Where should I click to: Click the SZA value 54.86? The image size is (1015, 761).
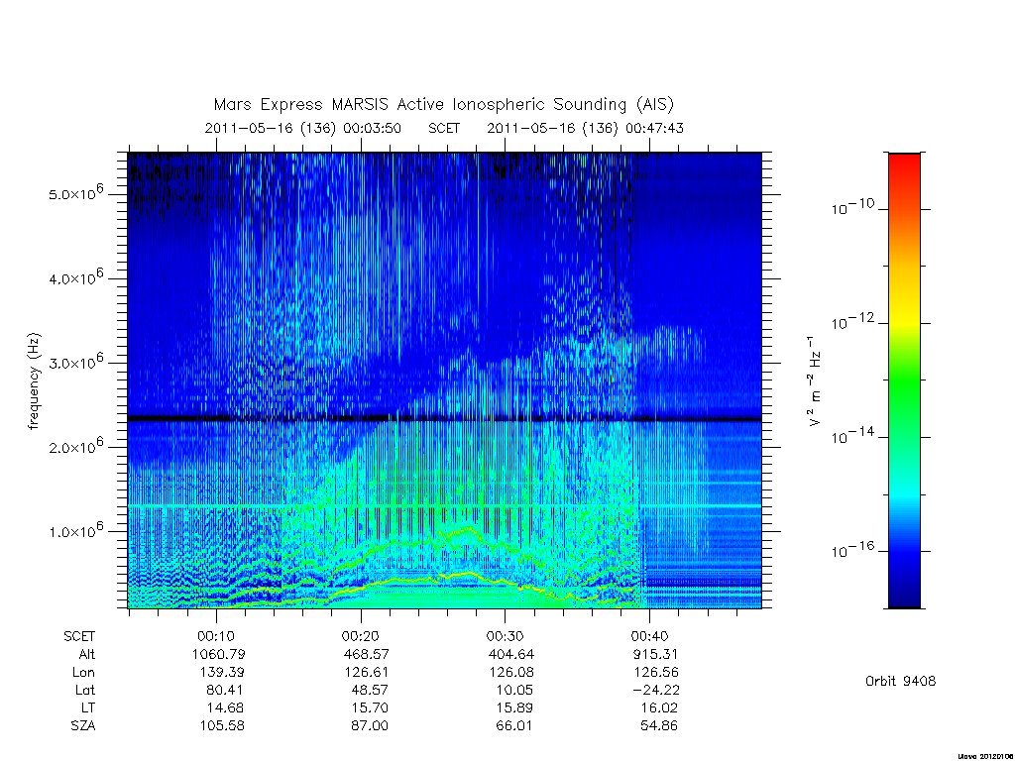659,726
